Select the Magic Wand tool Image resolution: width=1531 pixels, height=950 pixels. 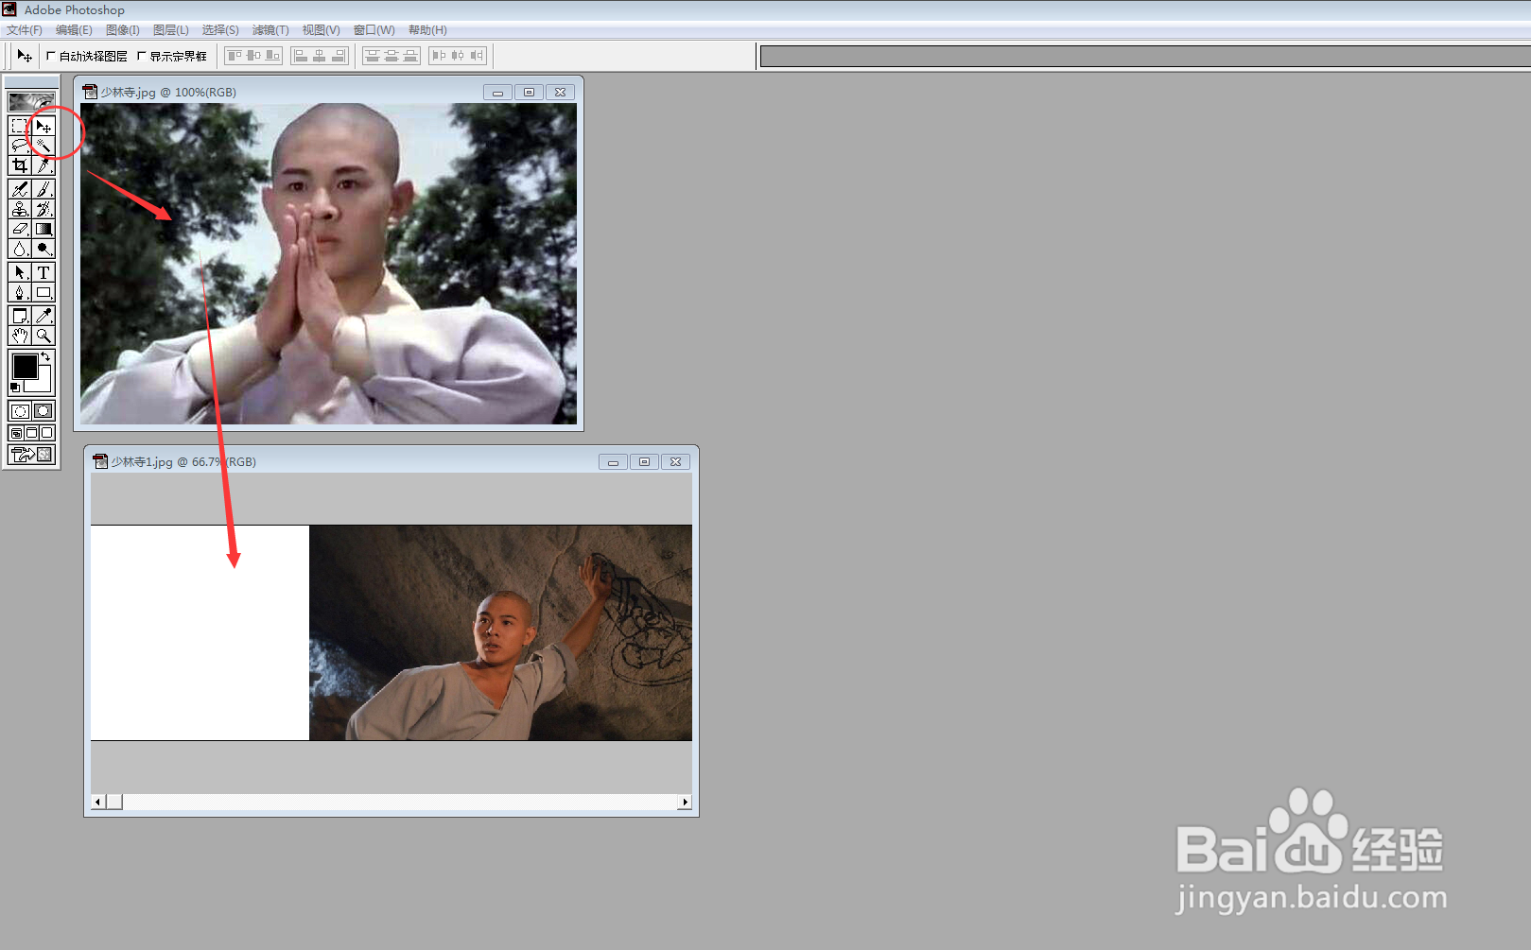pos(43,146)
